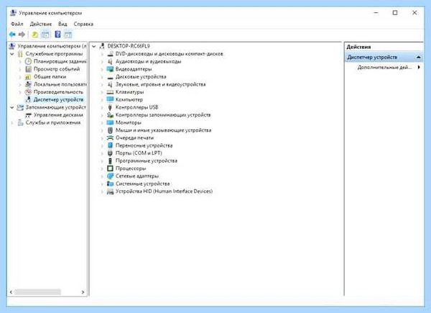This screenshot has height=313, width=431.
Task: Click the Мониторы category icon
Action: [x=110, y=122]
